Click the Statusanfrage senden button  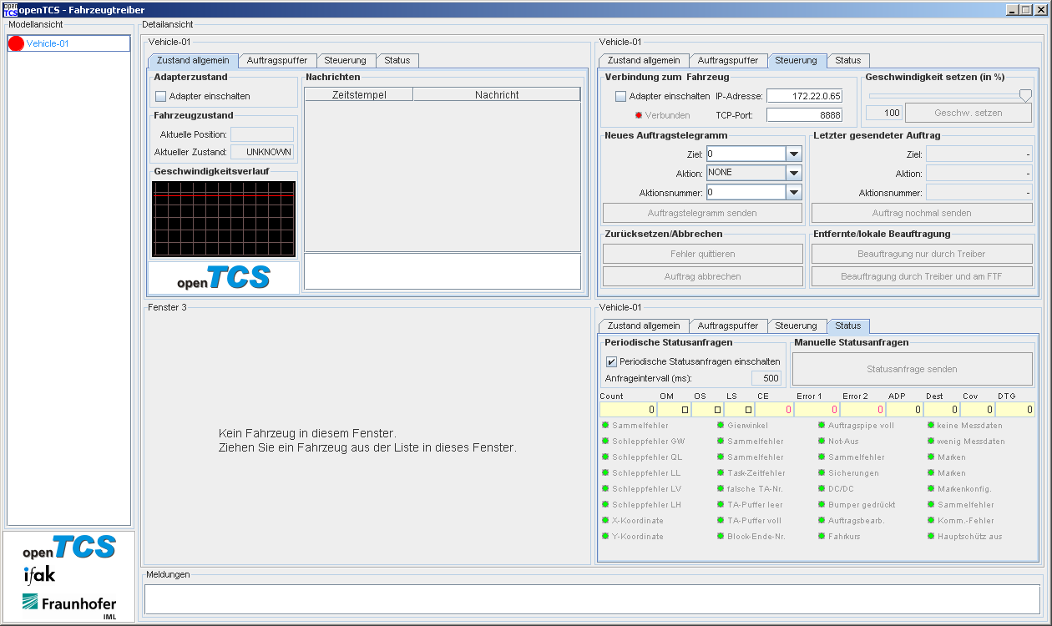tap(912, 369)
